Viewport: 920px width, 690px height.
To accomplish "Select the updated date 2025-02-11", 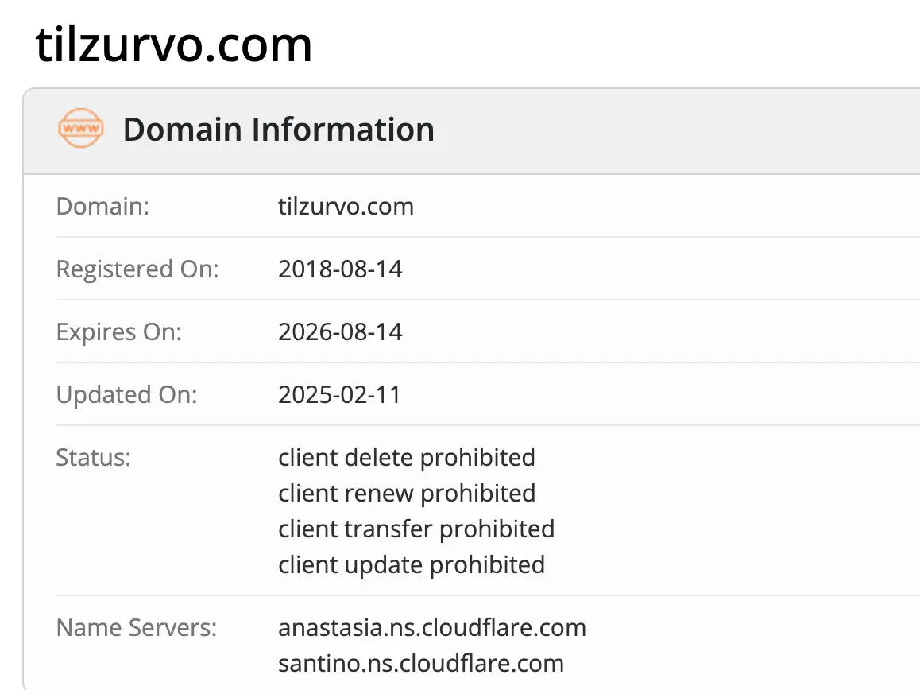I will 340,394.
